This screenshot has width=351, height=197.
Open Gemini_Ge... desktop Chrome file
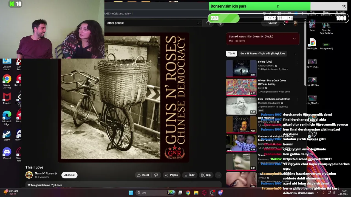click(312, 44)
